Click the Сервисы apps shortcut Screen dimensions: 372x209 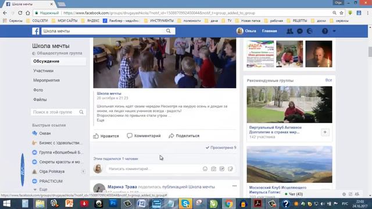[x=13, y=21]
